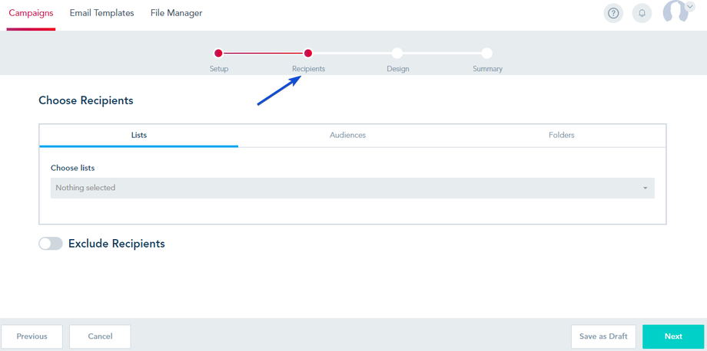Open the File Manager tab
707x351 pixels.
[x=176, y=14]
